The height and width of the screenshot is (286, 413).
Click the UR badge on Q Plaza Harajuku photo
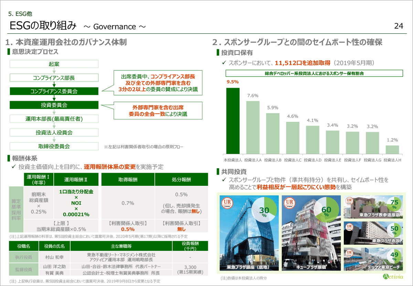pyautogui.click(x=289, y=203)
